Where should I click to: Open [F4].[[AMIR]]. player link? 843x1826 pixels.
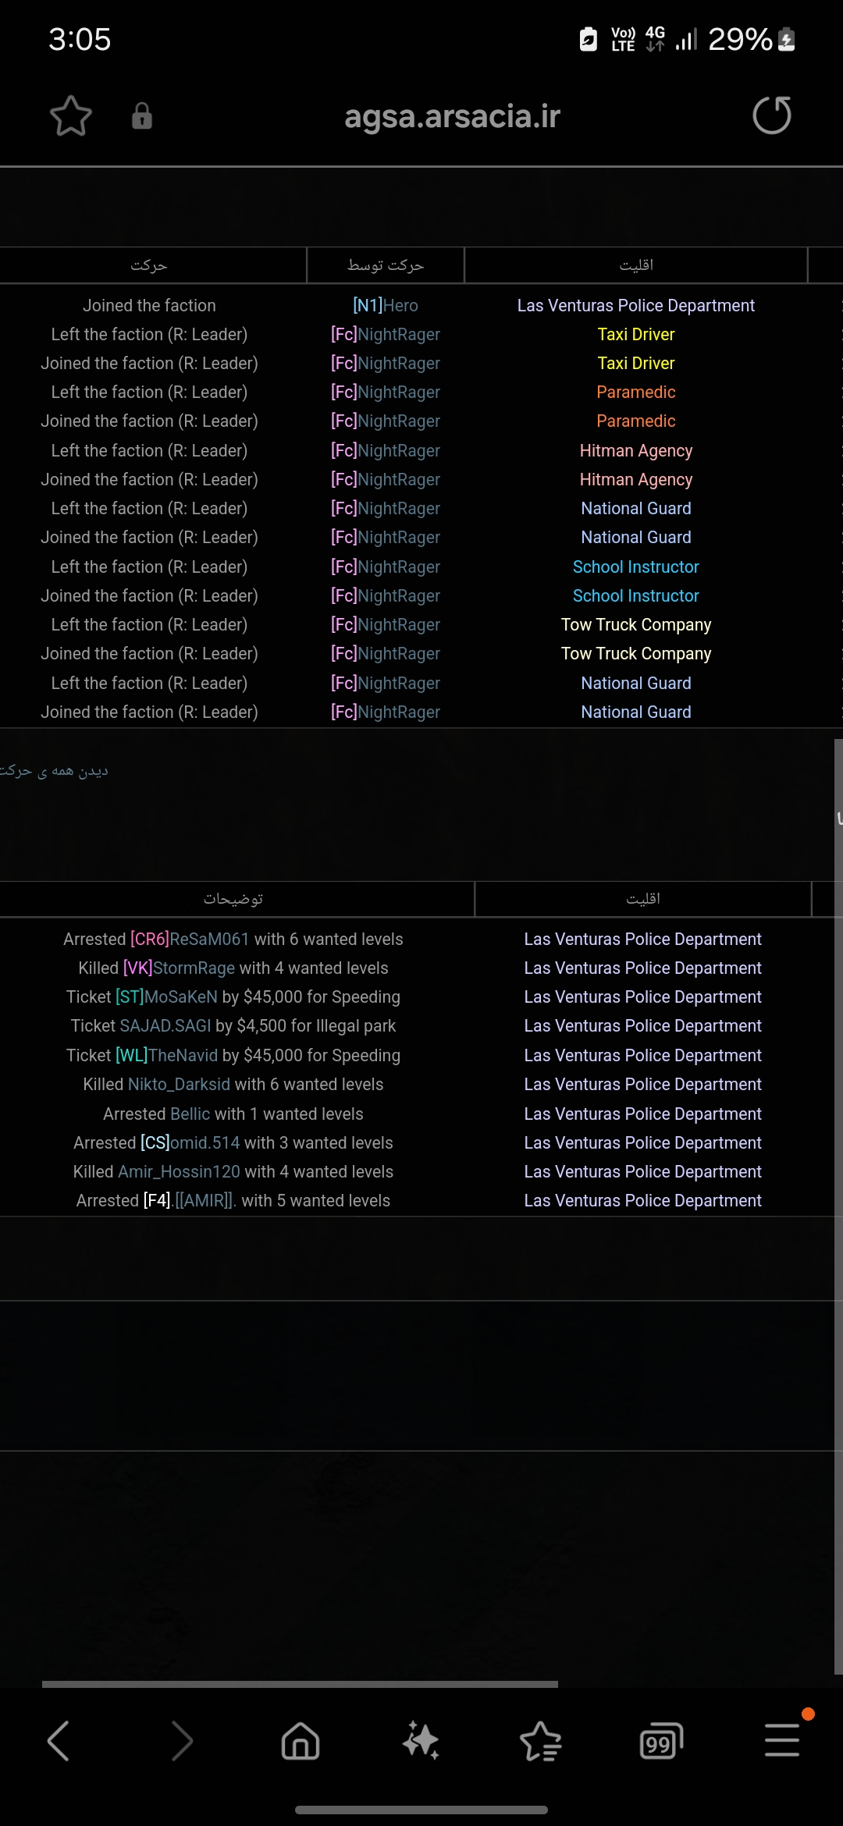point(190,1200)
